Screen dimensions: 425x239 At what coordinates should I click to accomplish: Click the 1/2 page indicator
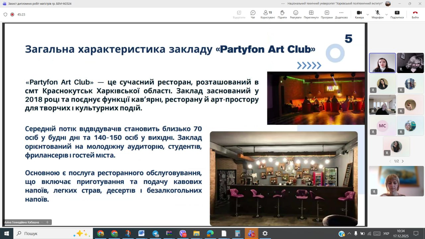click(396, 161)
